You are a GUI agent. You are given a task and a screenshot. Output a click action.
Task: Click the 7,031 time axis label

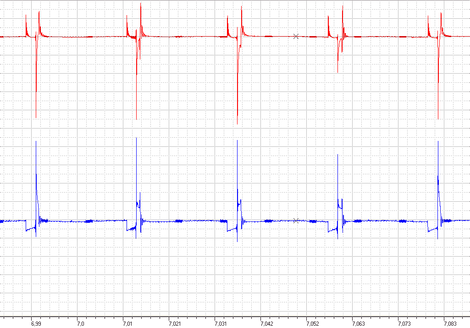220,324
